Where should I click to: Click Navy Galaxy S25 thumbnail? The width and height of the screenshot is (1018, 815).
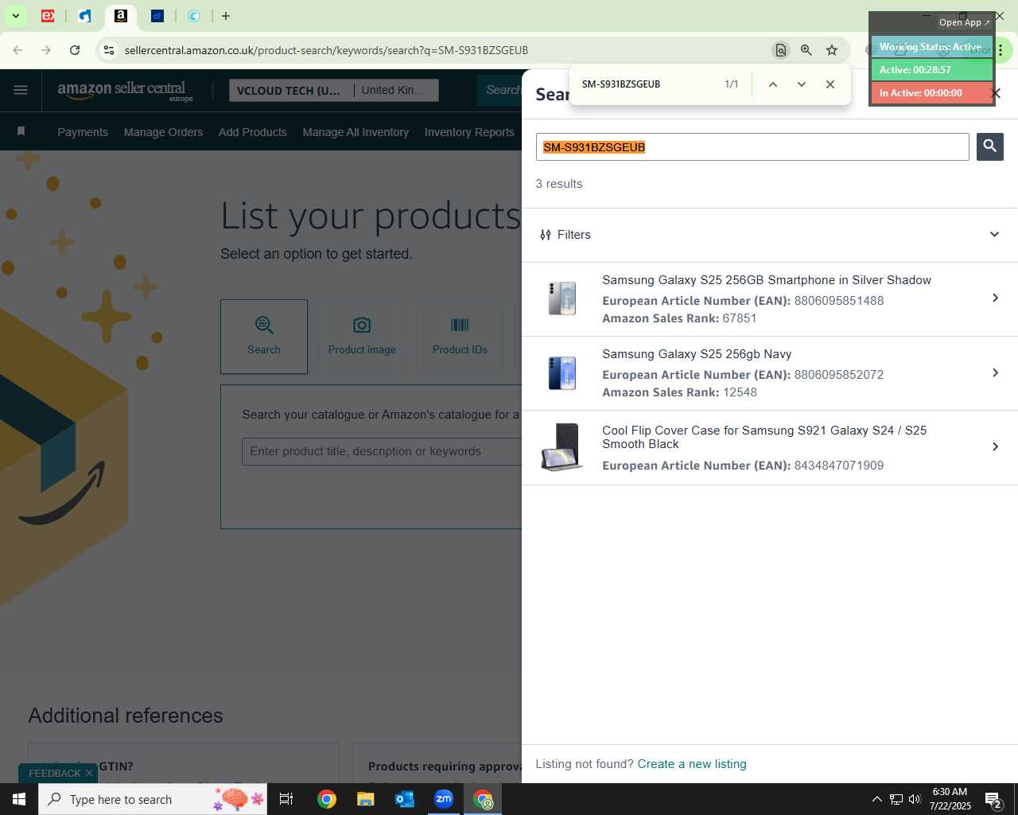562,372
